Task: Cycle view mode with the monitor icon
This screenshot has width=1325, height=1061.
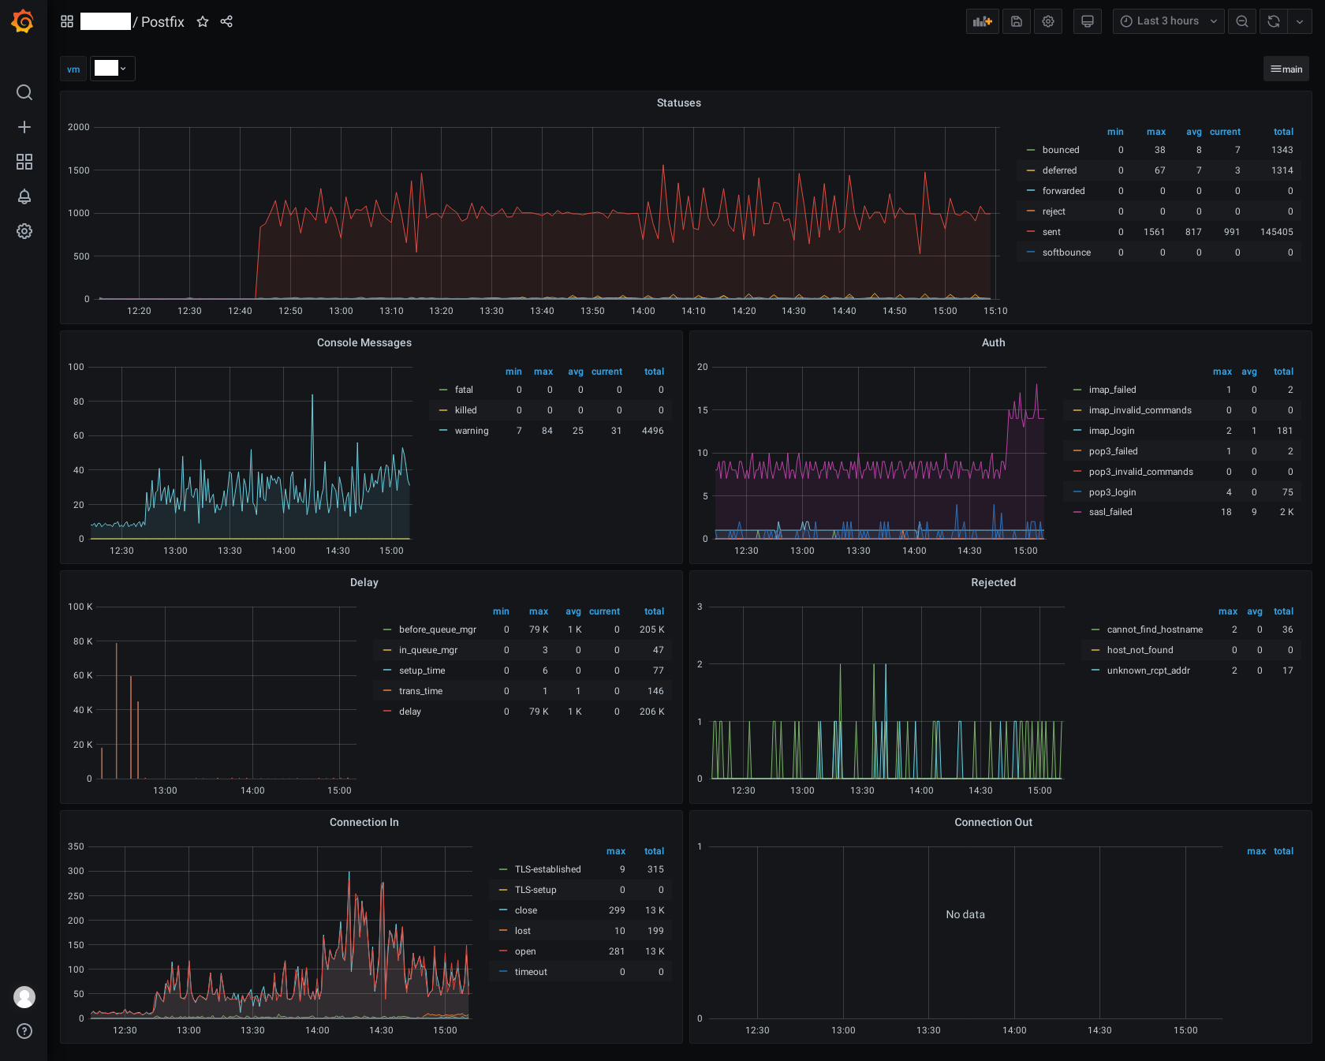Action: pyautogui.click(x=1088, y=21)
